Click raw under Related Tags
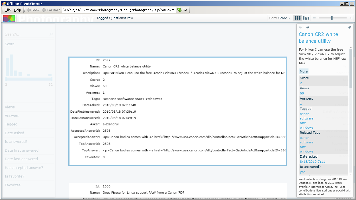 pos(303,147)
